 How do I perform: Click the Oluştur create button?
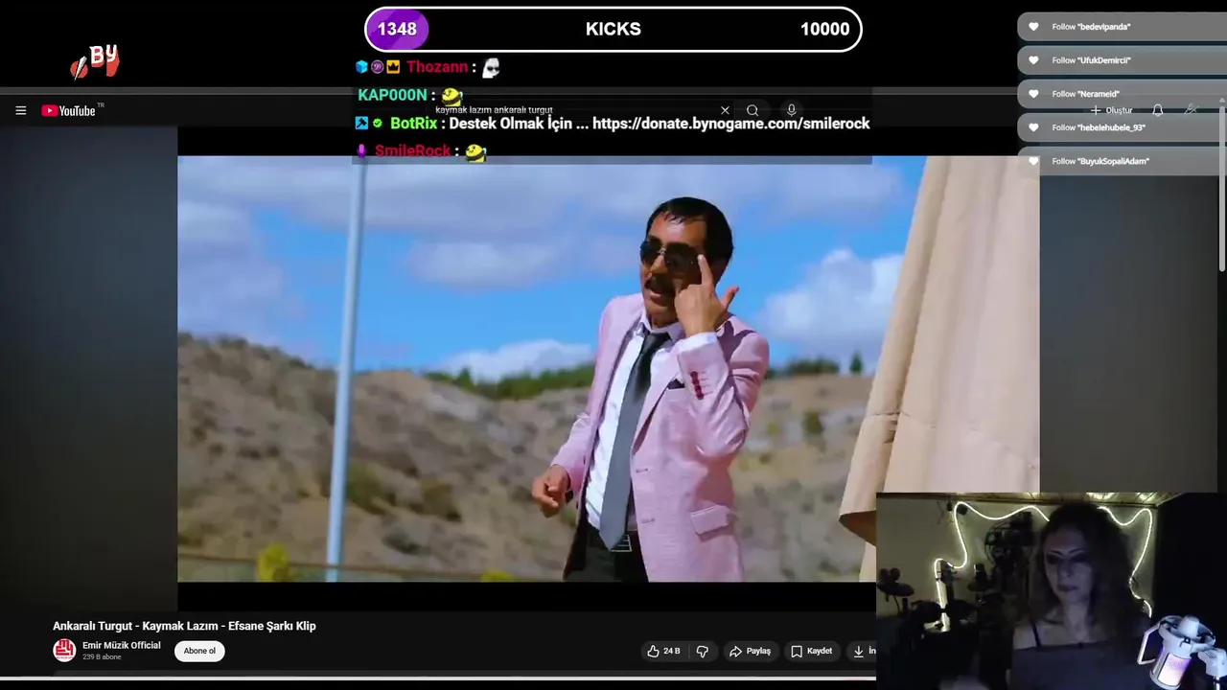click(x=1112, y=110)
